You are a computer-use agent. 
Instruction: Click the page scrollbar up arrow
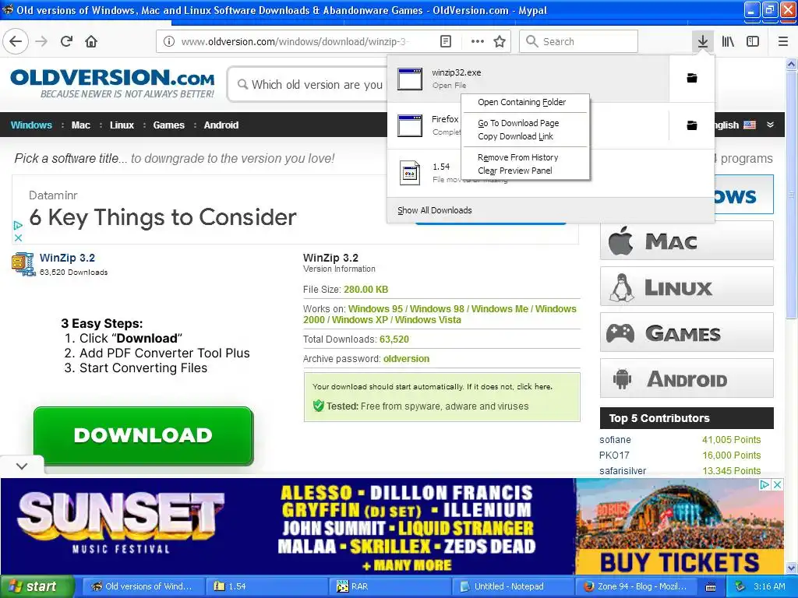point(791,64)
